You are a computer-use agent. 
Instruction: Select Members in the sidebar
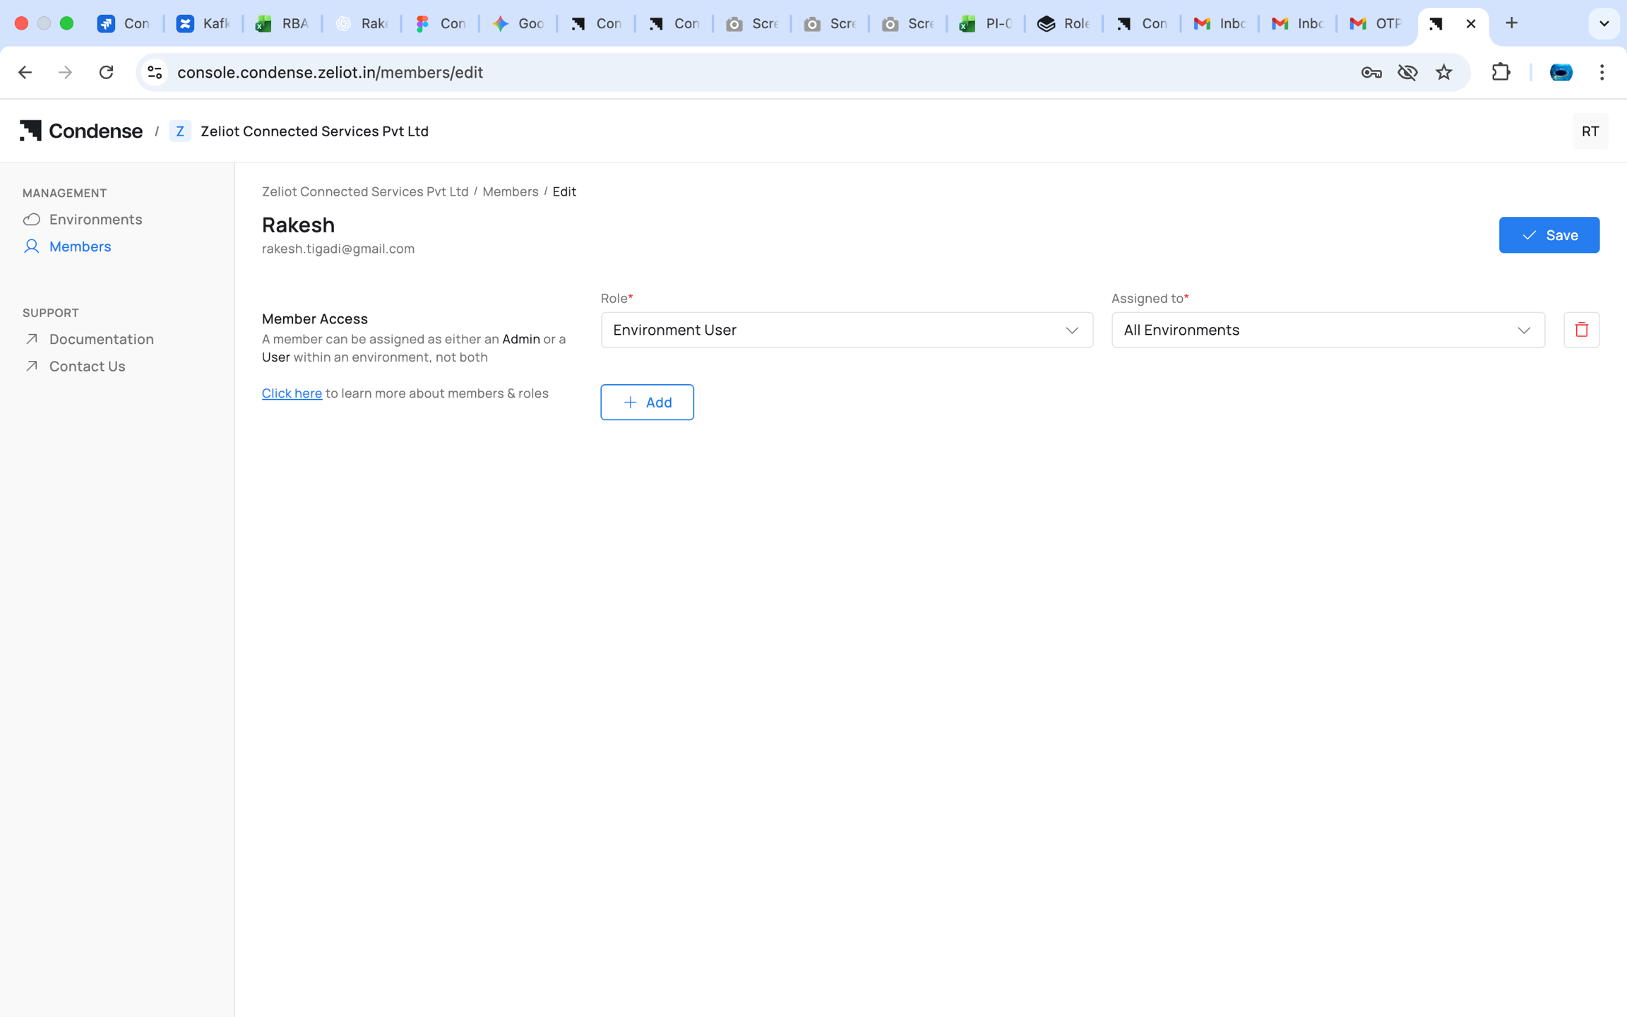[x=80, y=246]
